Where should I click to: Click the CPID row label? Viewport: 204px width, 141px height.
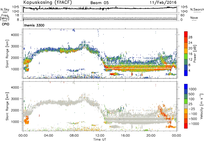tap(6, 24)
